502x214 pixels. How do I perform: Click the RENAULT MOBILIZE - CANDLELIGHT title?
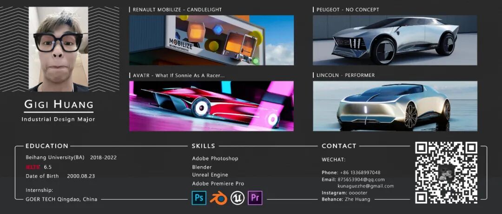click(177, 10)
